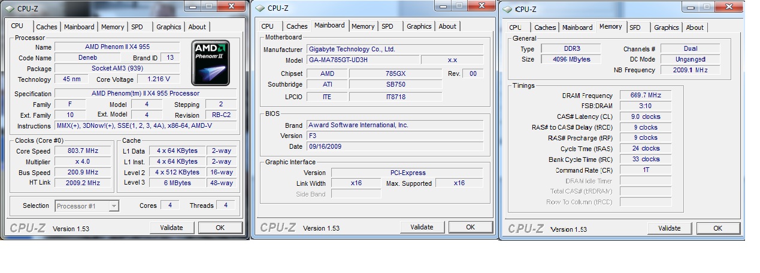Click the Revision value RB-C2
The height and width of the screenshot is (273, 760).
click(221, 115)
